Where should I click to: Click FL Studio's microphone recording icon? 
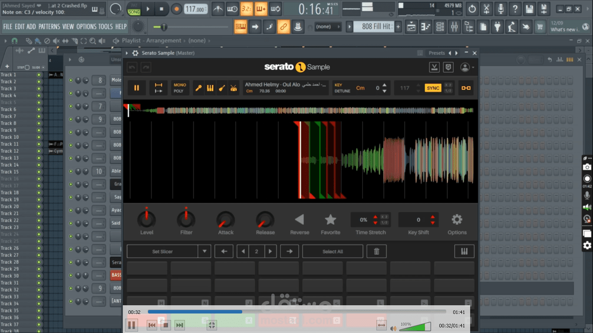tap(501, 9)
